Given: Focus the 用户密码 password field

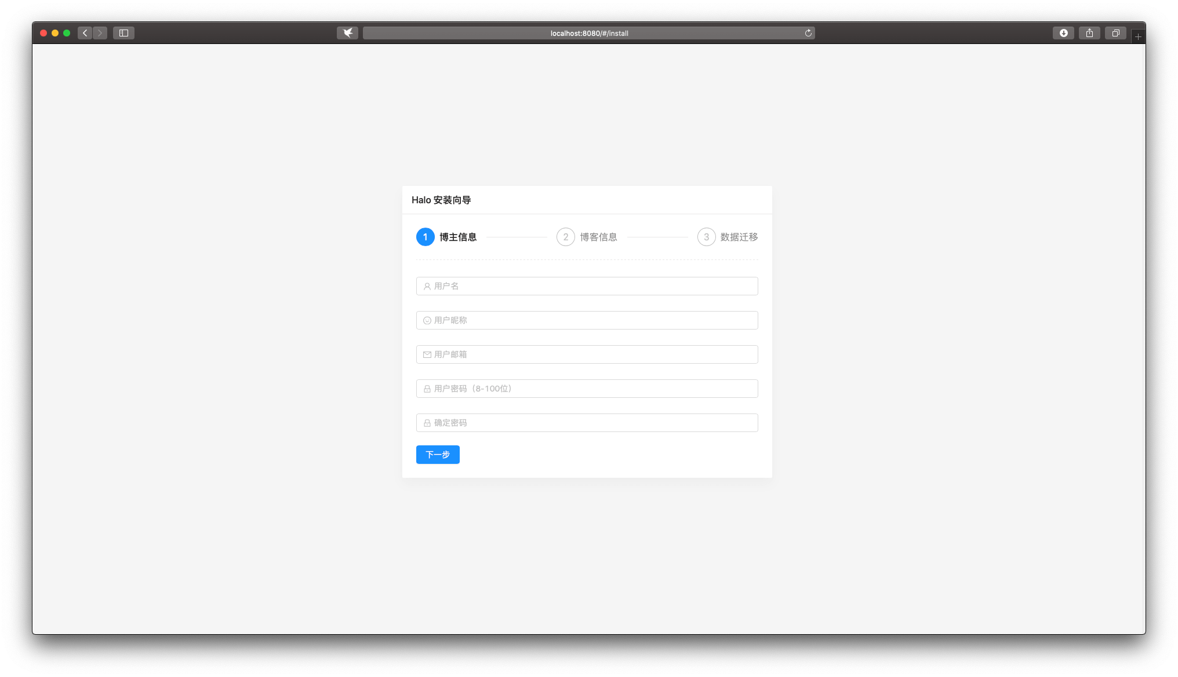Looking at the screenshot, I should [x=587, y=389].
